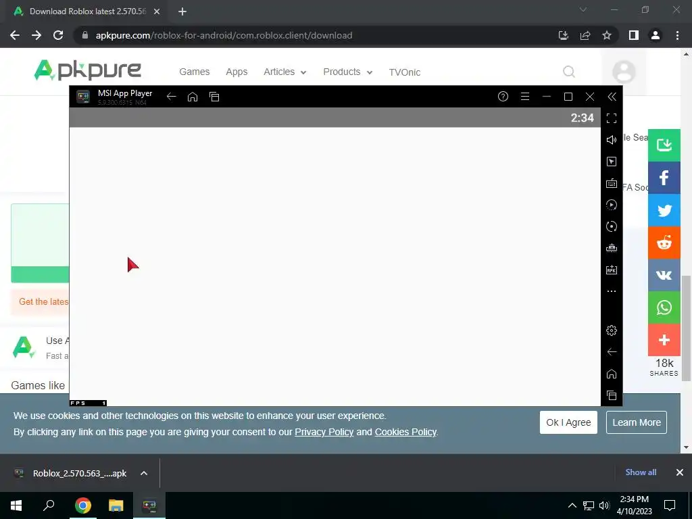
Task: Open File Explorer from taskbar
Action: click(x=116, y=505)
